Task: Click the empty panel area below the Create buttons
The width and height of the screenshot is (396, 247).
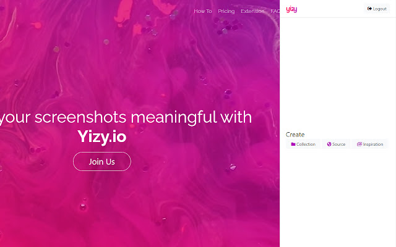Action: coord(338,196)
